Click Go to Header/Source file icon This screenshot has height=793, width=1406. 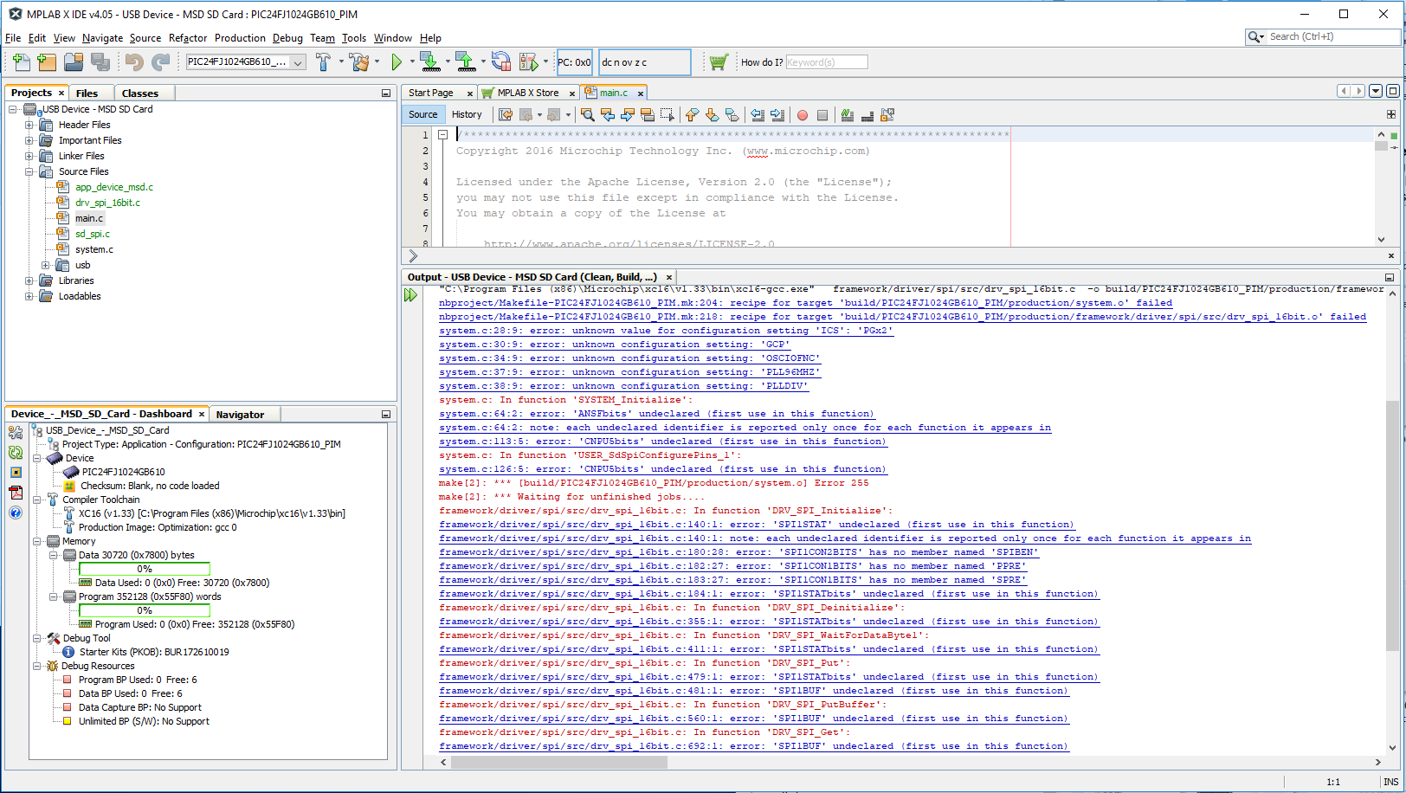[887, 114]
